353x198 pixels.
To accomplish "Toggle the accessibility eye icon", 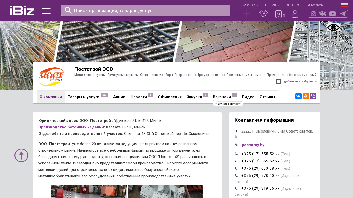I will tap(333, 28).
